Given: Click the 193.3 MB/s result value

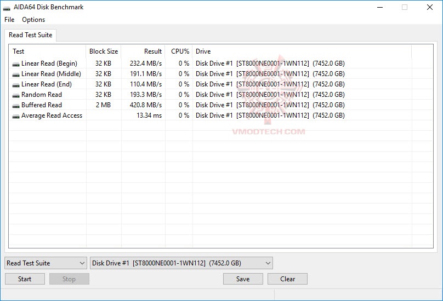Looking at the screenshot, I should tap(146, 95).
